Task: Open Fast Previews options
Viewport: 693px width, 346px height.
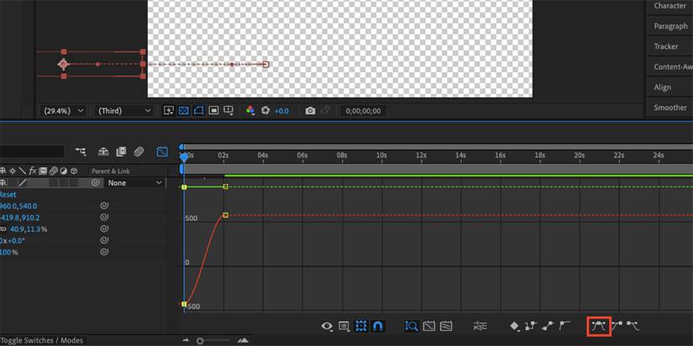Action: 168,111
